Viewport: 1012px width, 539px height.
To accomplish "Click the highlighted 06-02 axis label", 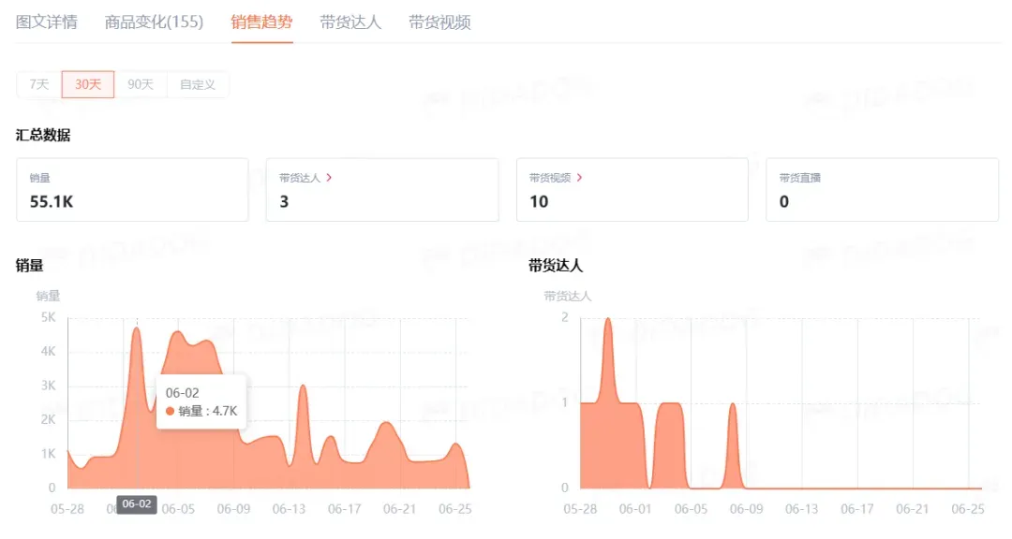I will tap(137, 504).
